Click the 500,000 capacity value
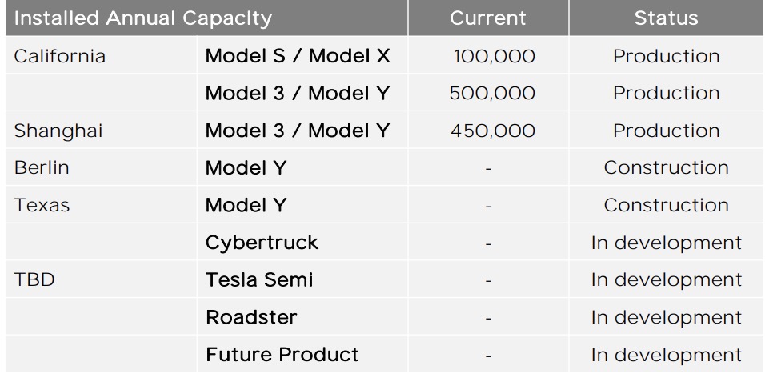 tap(492, 93)
